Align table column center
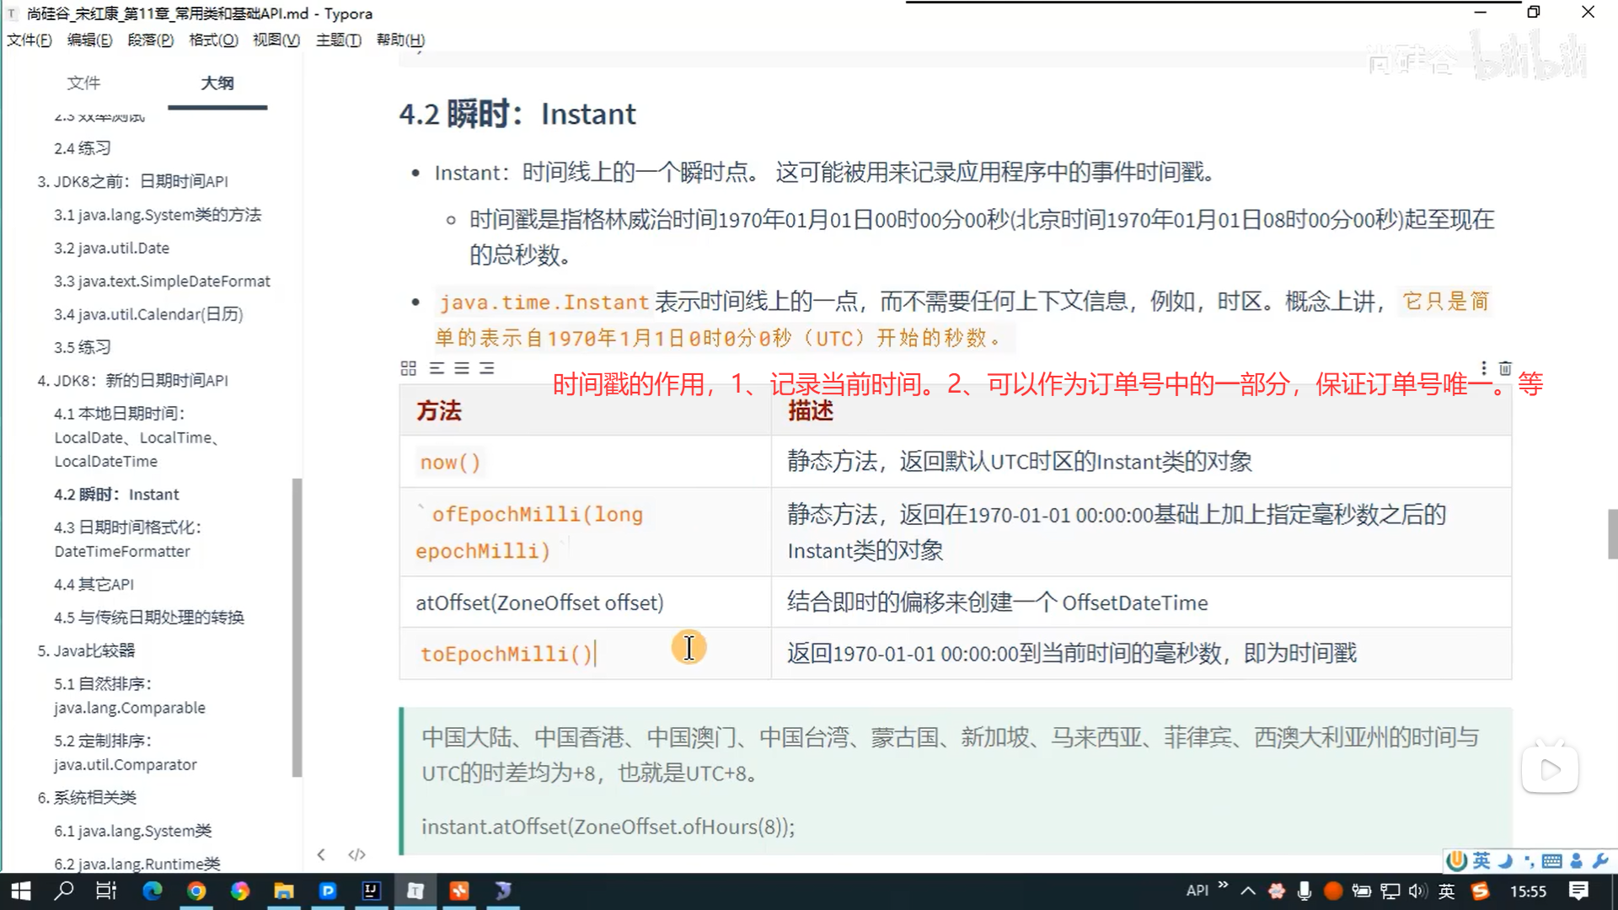The width and height of the screenshot is (1618, 910). [462, 368]
